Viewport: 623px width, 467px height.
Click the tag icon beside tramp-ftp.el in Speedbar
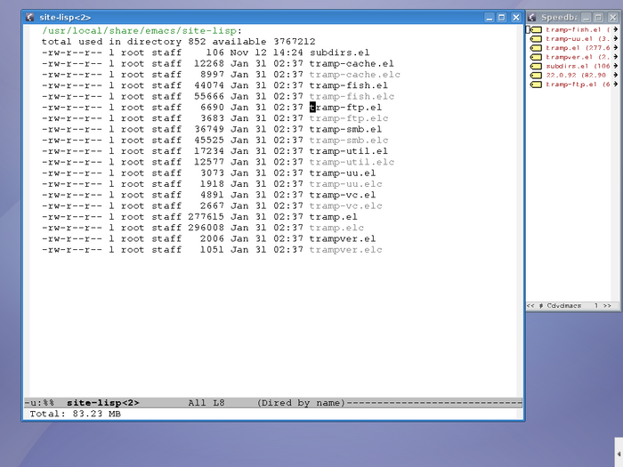click(x=537, y=85)
